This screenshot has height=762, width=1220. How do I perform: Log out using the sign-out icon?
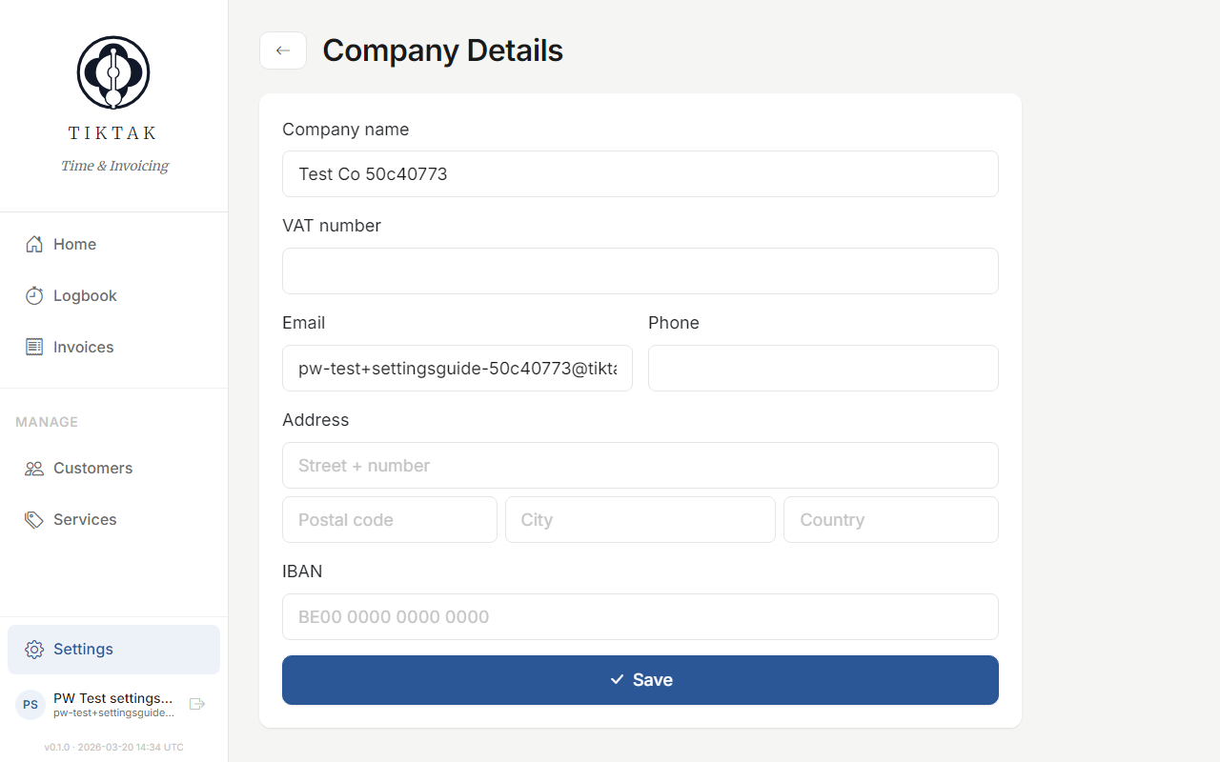(x=197, y=704)
